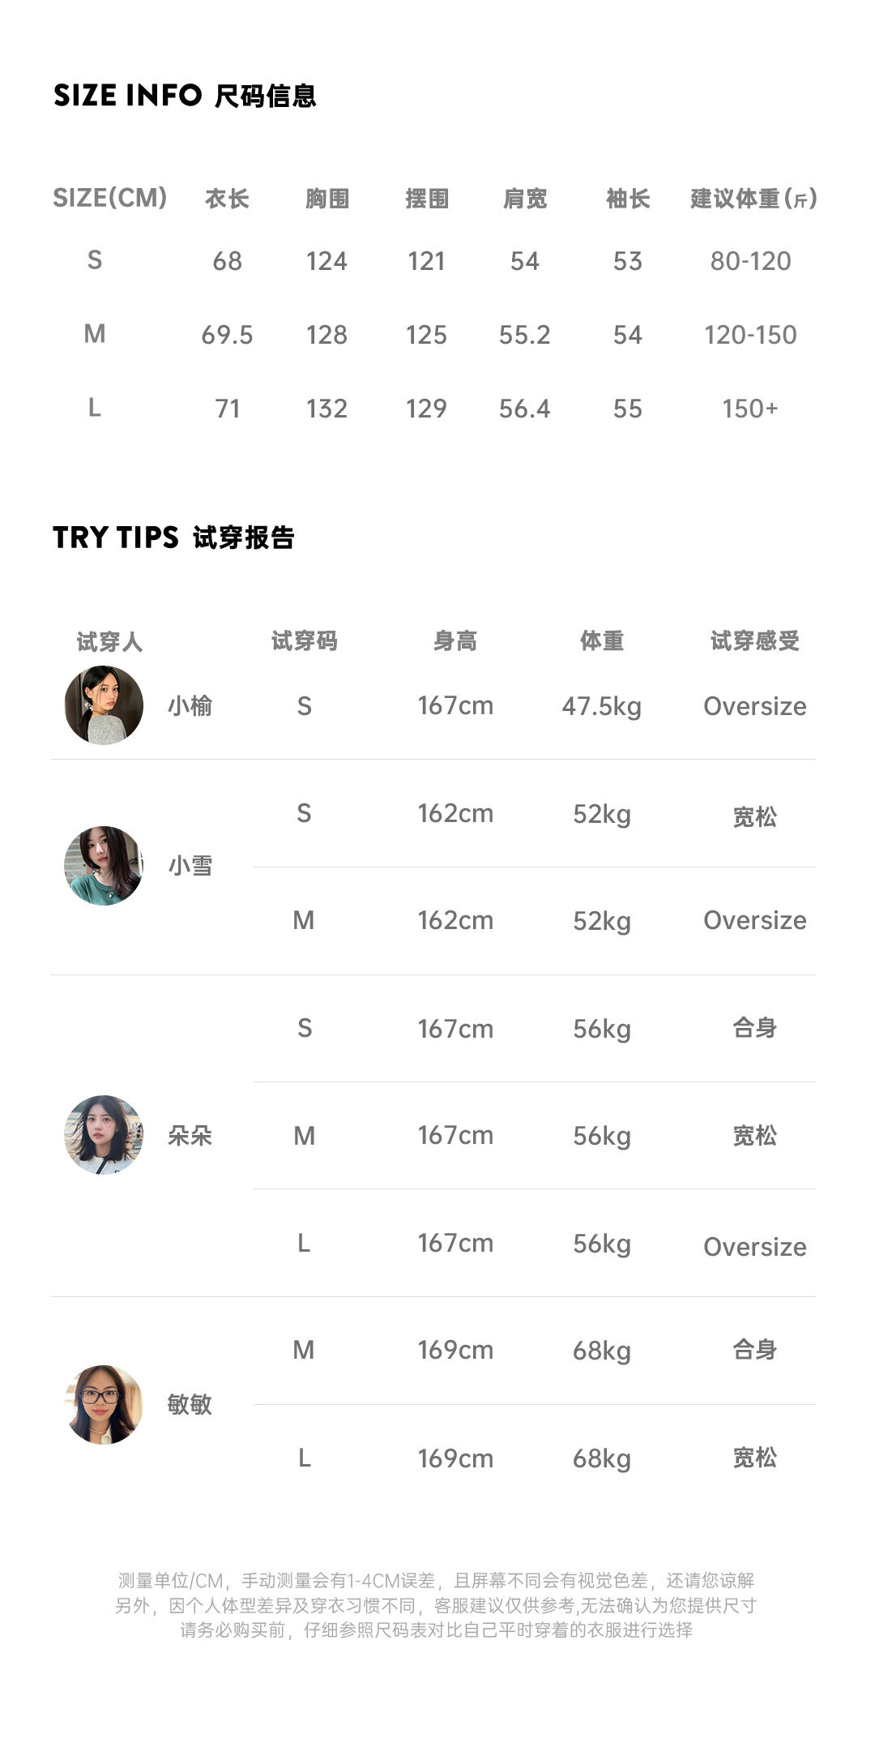Select the avatar with glasses beside 敏敏
875x1743 pixels.
(x=104, y=1404)
